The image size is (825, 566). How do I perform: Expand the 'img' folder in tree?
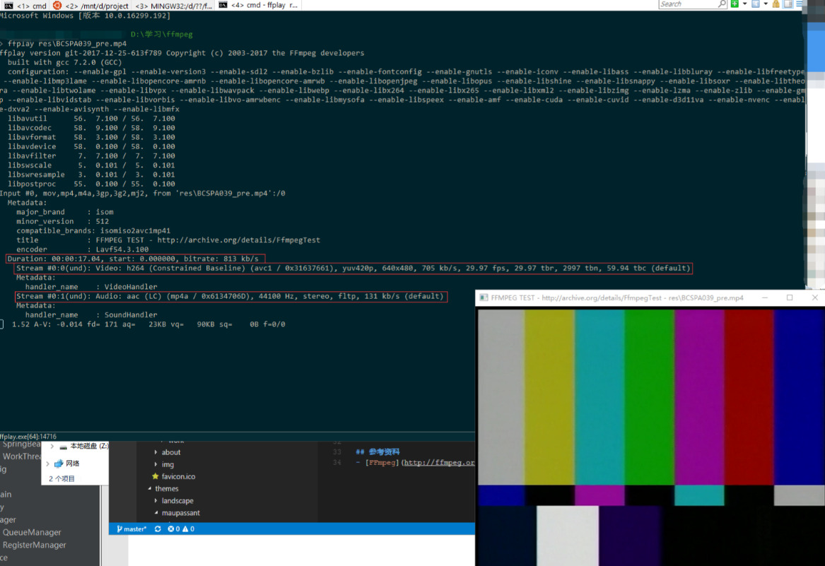[x=168, y=464]
